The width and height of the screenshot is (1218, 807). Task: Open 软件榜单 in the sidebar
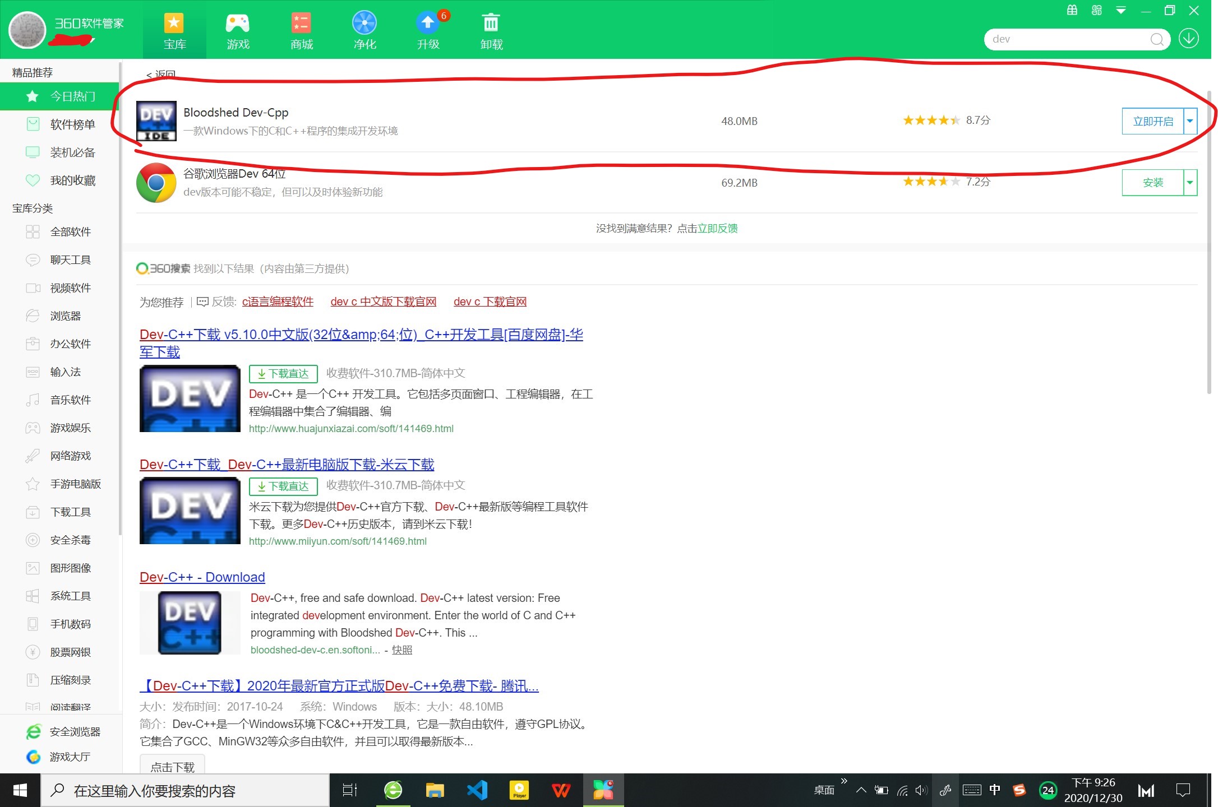(59, 124)
